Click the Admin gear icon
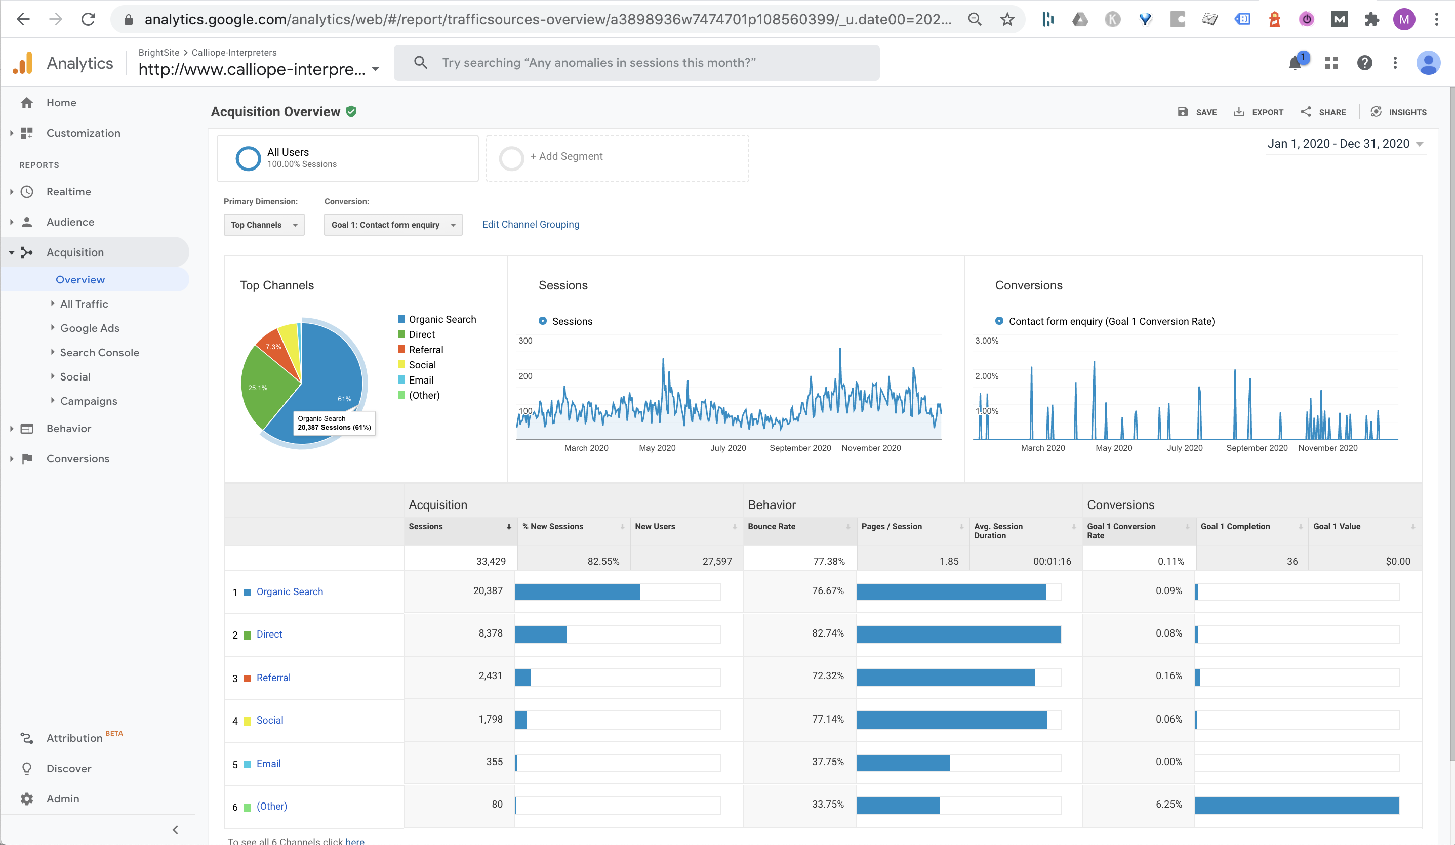The height and width of the screenshot is (845, 1455). [26, 799]
